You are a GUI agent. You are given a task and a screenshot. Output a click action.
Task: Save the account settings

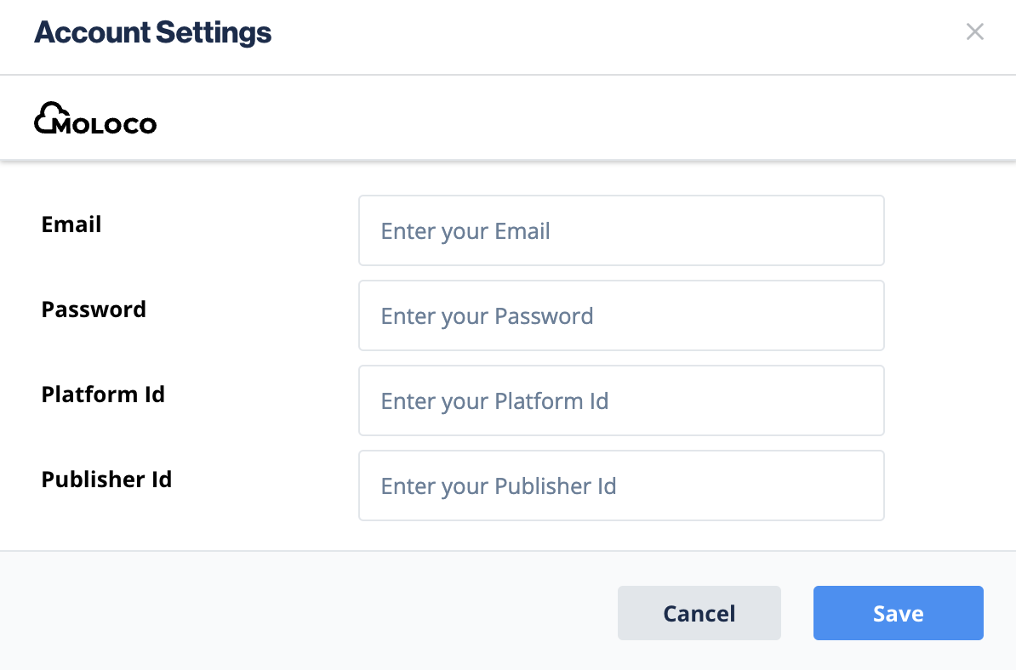point(898,613)
